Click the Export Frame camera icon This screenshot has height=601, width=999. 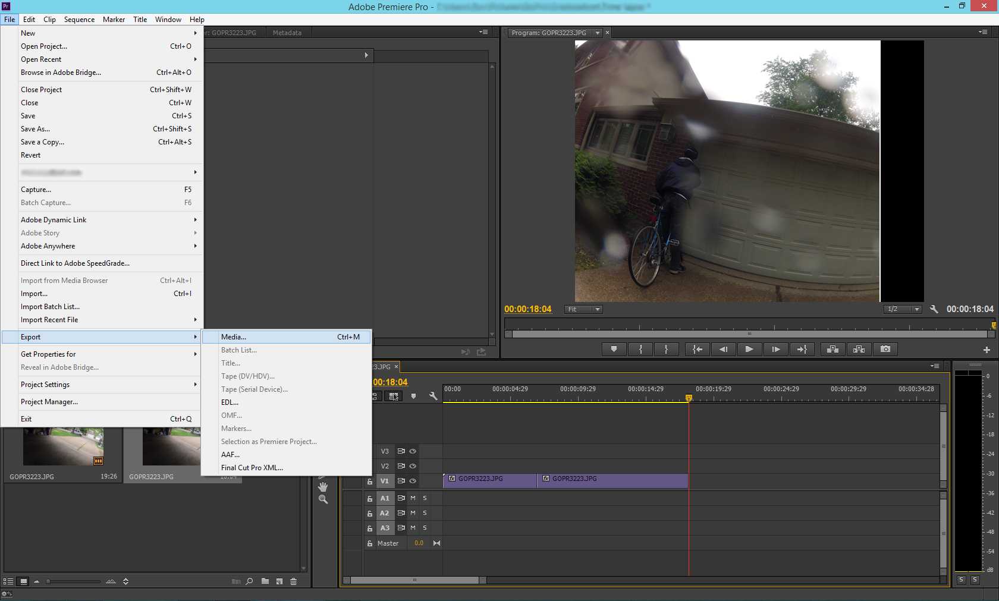[x=885, y=350]
